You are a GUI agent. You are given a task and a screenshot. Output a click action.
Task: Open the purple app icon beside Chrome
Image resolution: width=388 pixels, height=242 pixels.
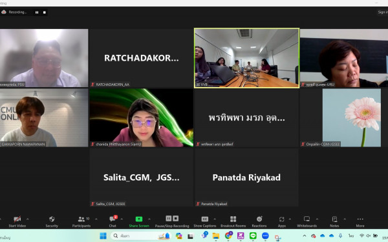point(241,236)
